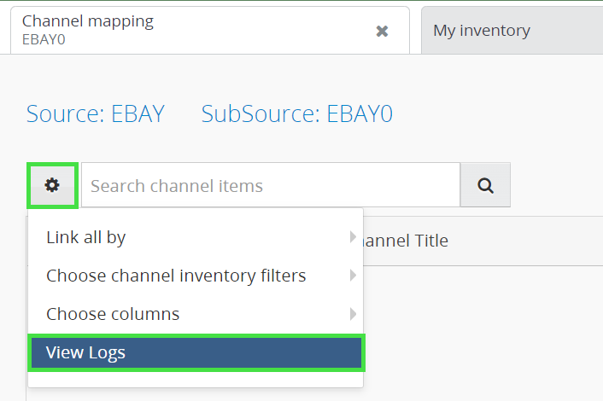Close the Channel mapping tab

(x=382, y=31)
